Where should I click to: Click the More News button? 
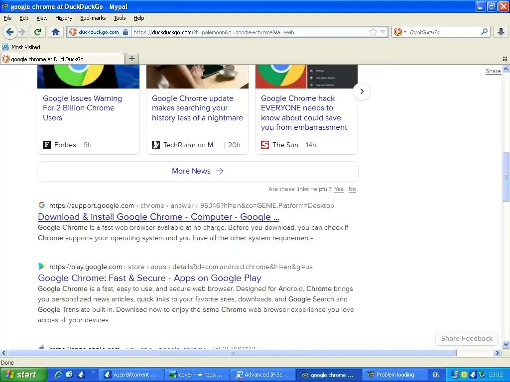[198, 171]
